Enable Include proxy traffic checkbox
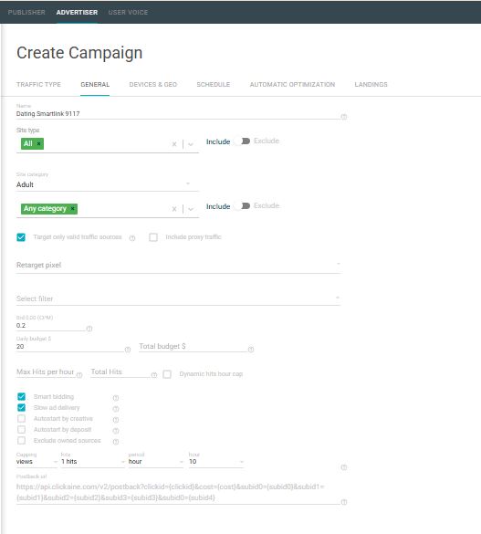 coord(153,237)
